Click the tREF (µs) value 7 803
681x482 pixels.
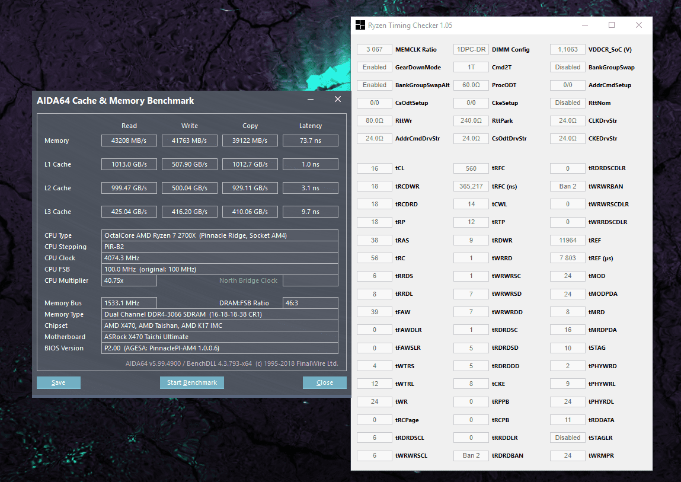[x=568, y=258]
